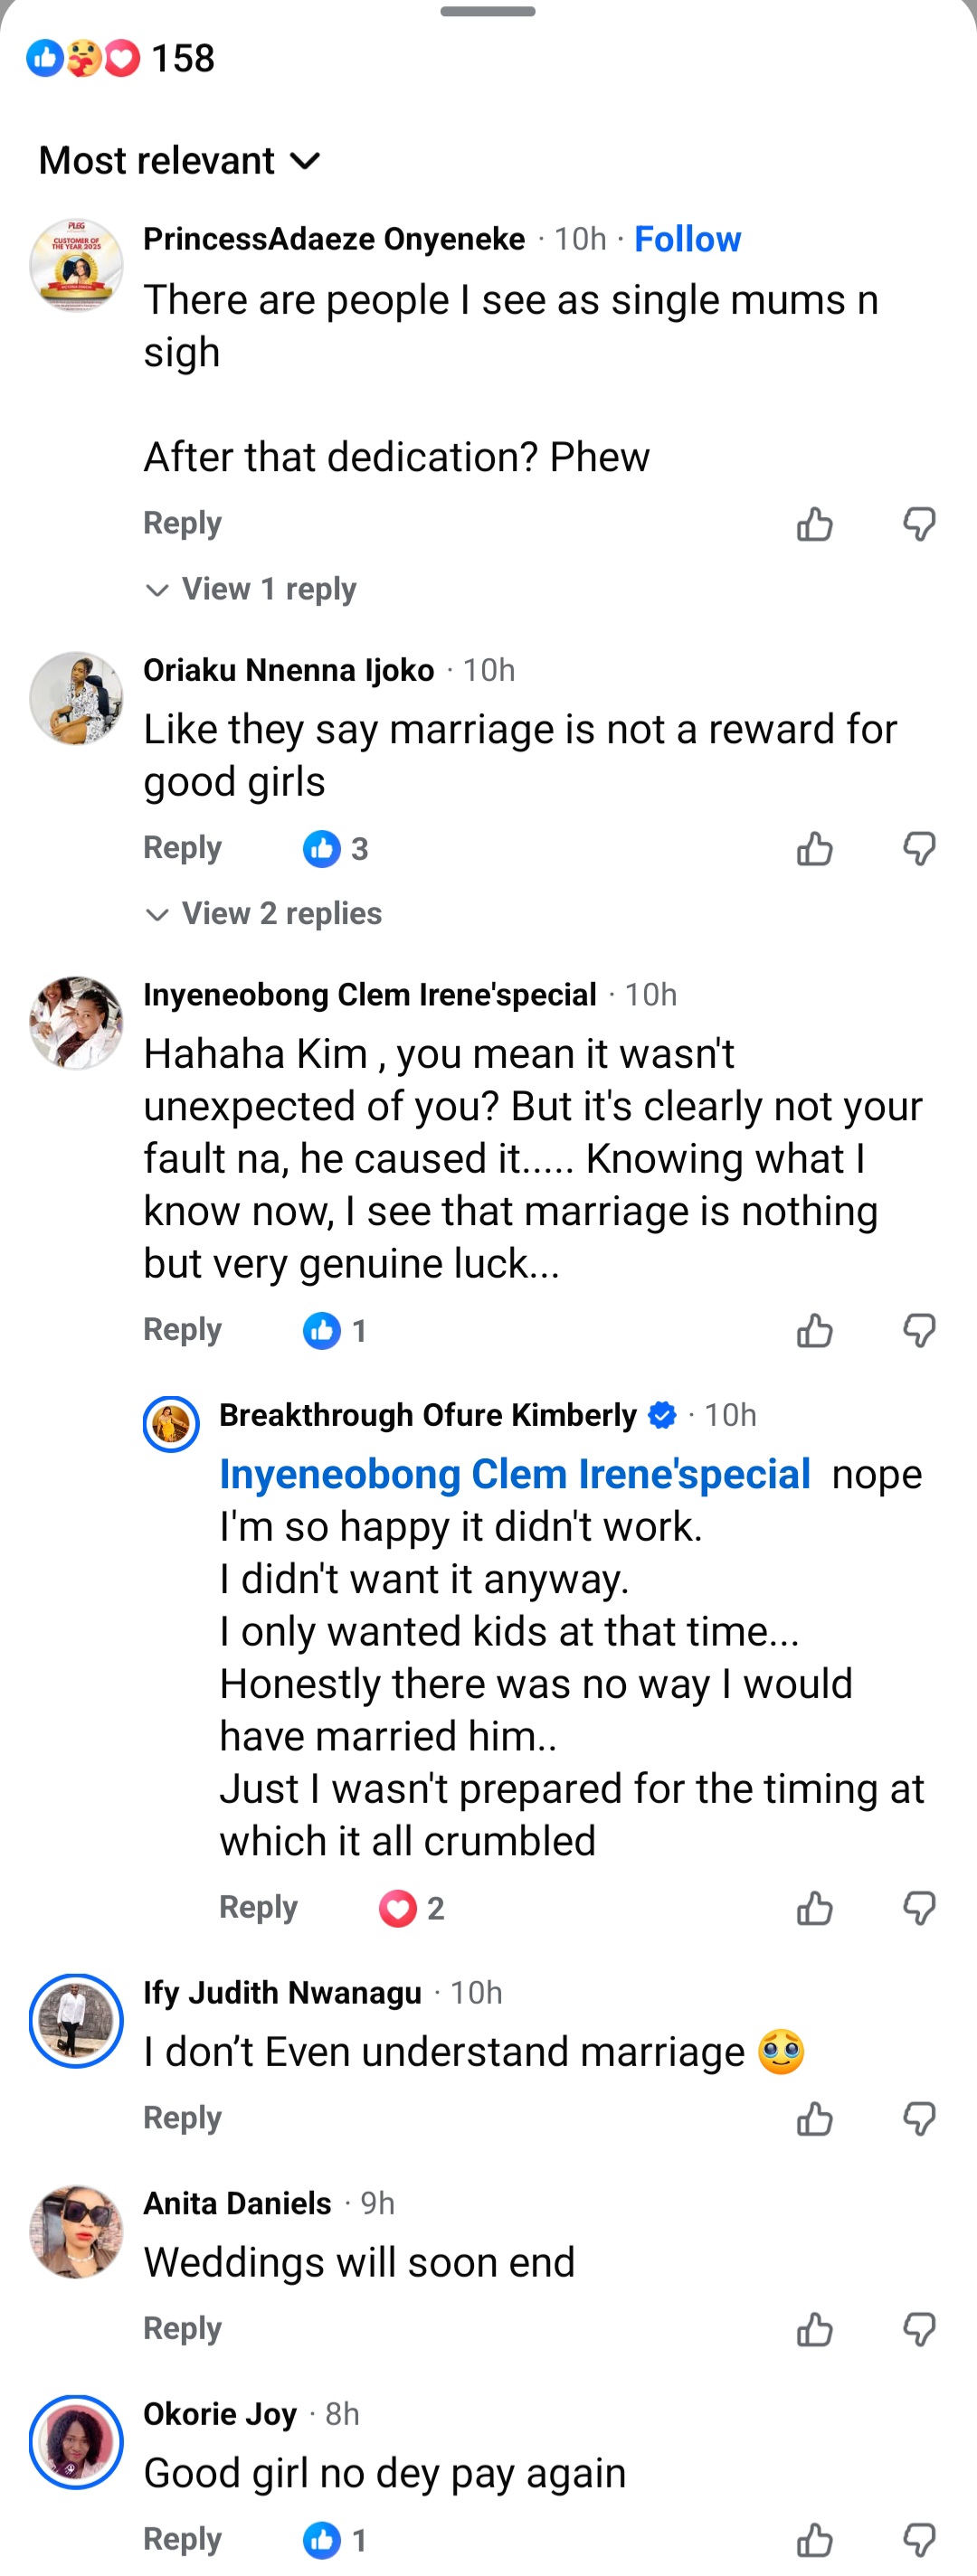Like Oriaku Nnenna Ijoko's comment with thumbs up

coord(815,849)
